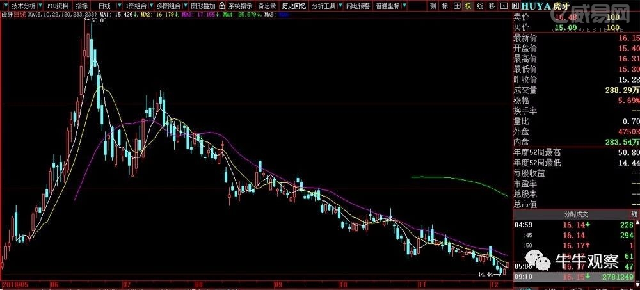Toggle the lock icon beside 图形叠加
Image resolution: width=640 pixels, height=290 pixels.
pyautogui.click(x=214, y=6)
